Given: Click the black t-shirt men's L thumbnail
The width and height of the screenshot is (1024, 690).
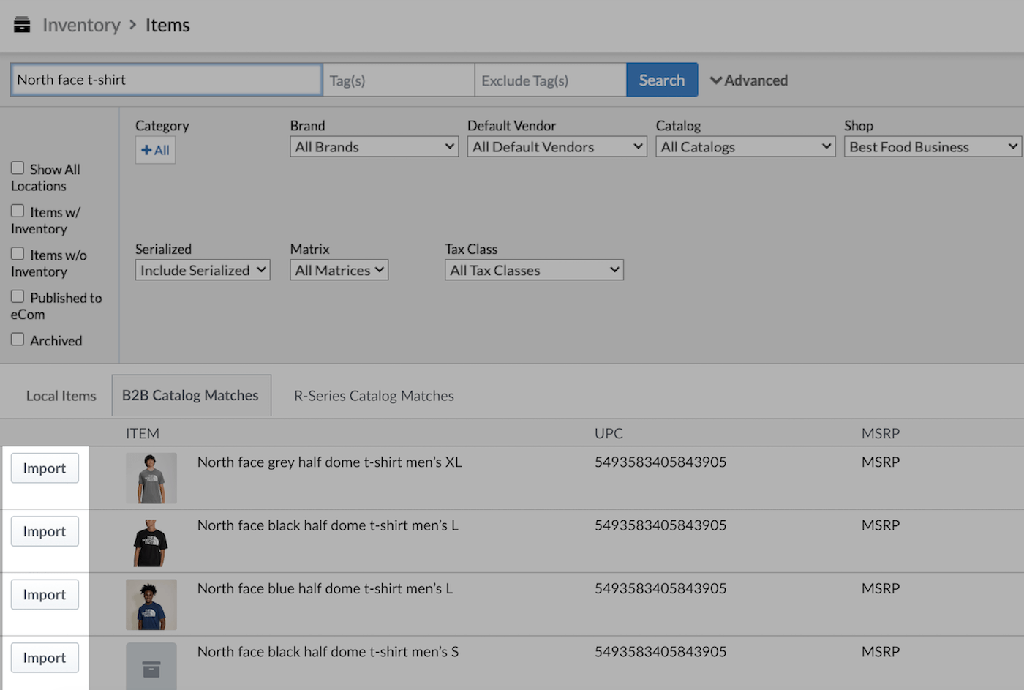Looking at the screenshot, I should [151, 542].
